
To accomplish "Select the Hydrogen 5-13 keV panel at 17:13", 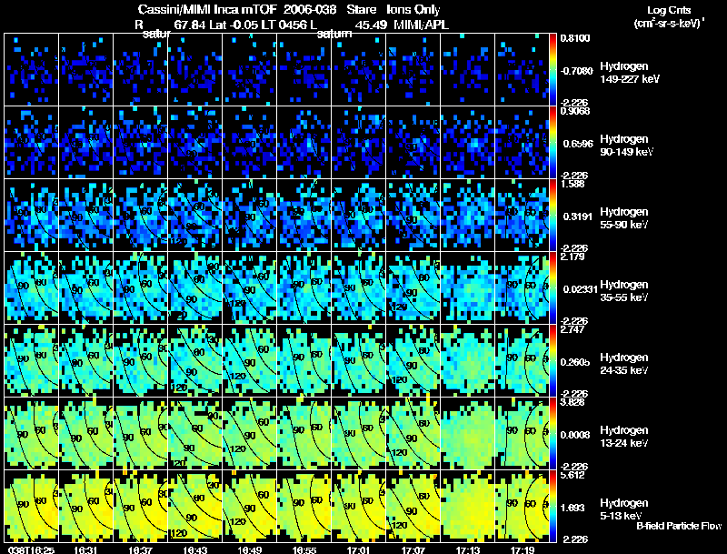I will (x=467, y=506).
